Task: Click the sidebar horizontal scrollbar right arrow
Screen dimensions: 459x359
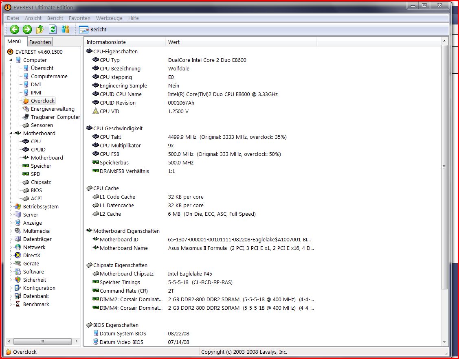Action: point(77,341)
